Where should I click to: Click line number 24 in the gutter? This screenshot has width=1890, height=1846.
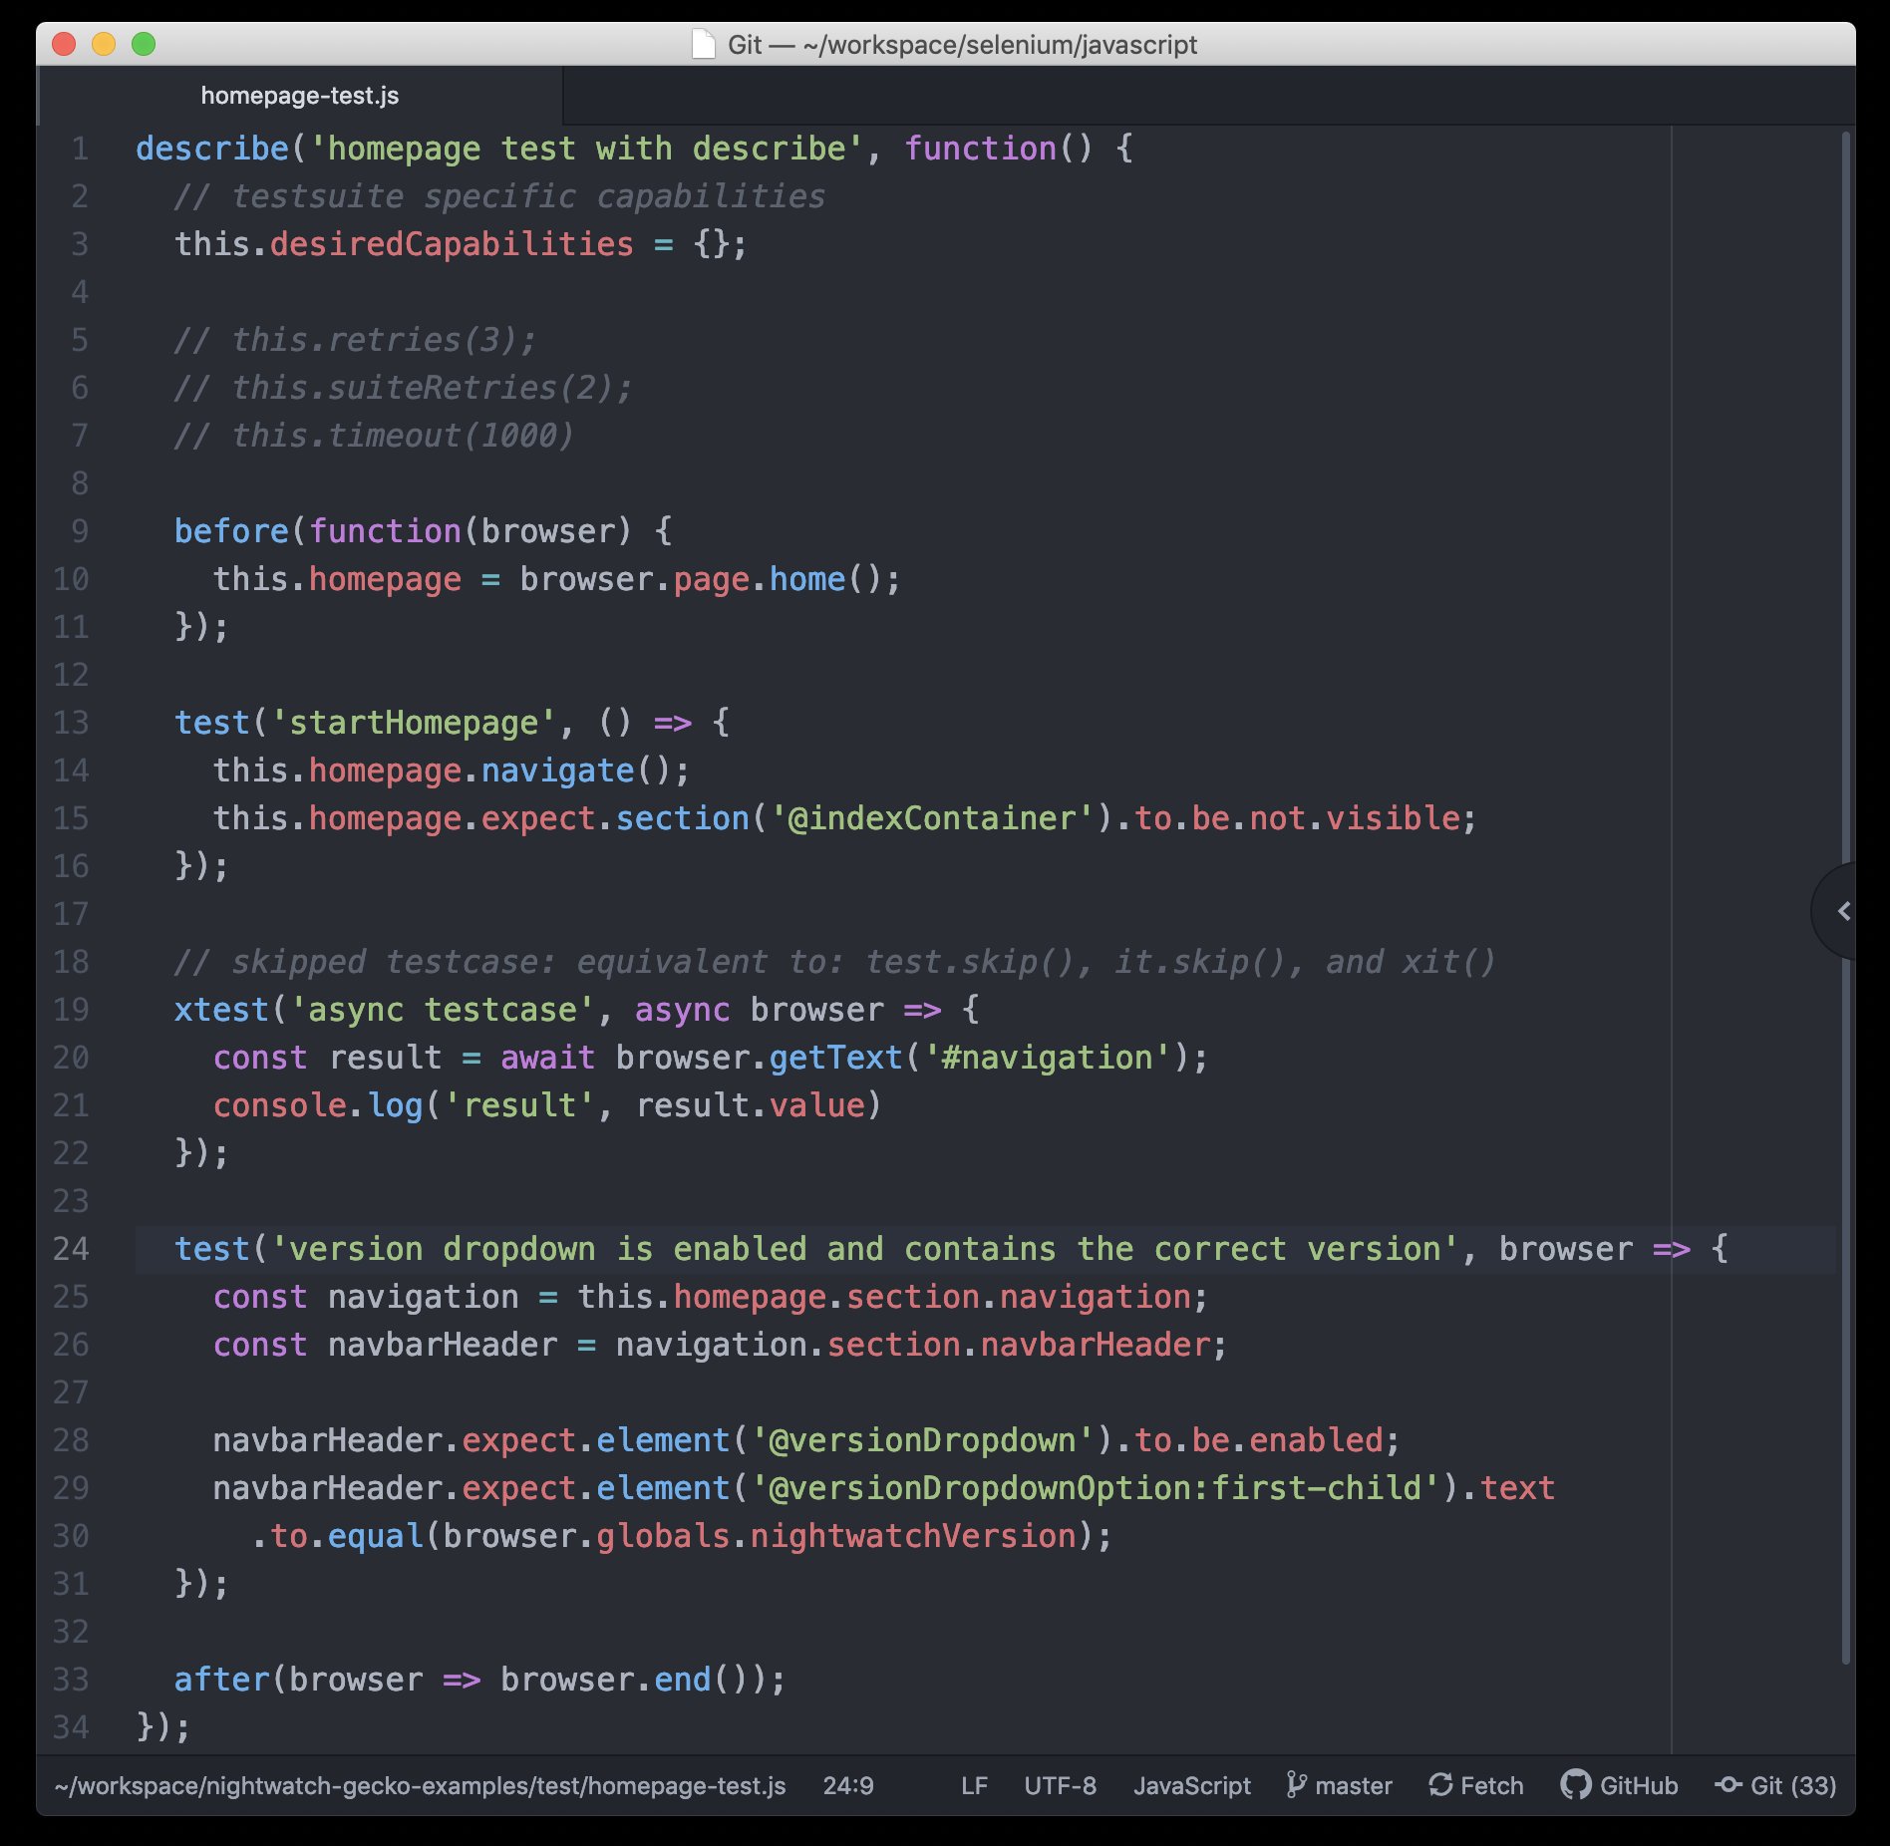71,1249
